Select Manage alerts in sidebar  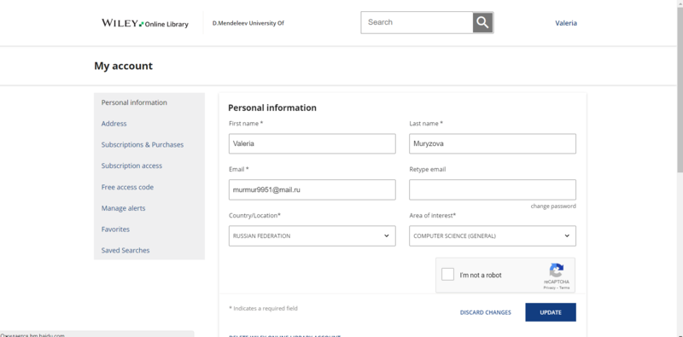123,208
